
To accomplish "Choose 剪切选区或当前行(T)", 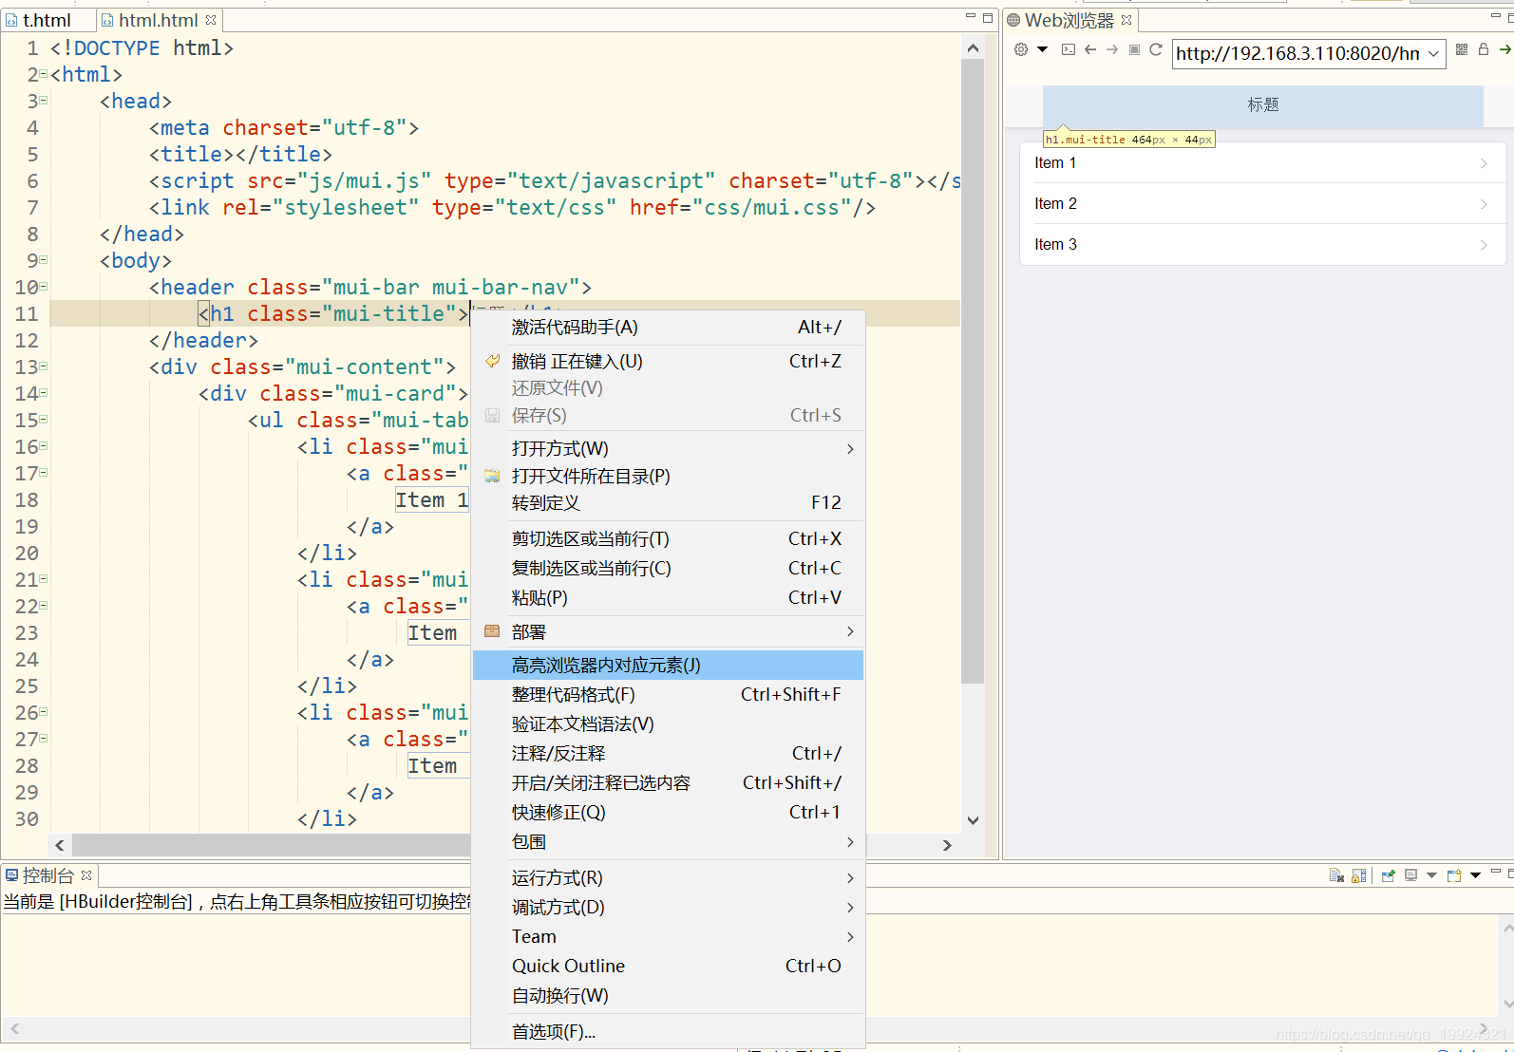I will (x=668, y=539).
